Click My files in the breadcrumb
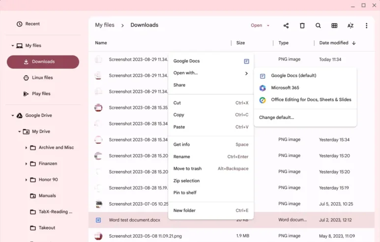 [105, 25]
